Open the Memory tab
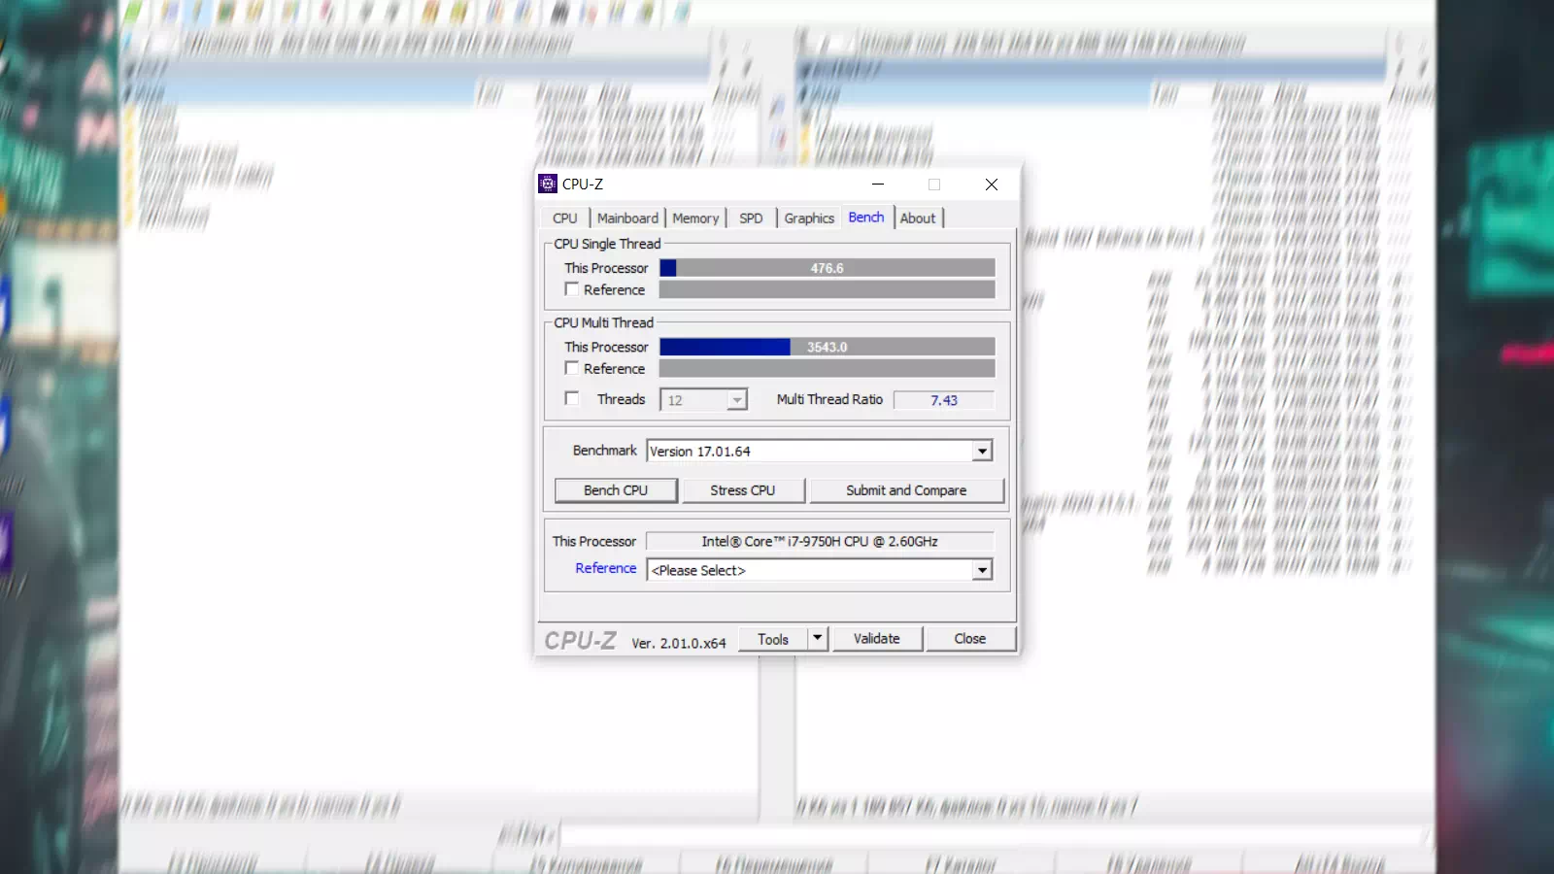1554x874 pixels. tap(695, 218)
